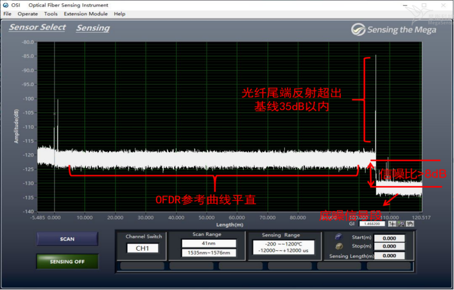Screen dimensions: 454x290
Task: Click the Sensing the Mega logo
Action: tap(393, 29)
